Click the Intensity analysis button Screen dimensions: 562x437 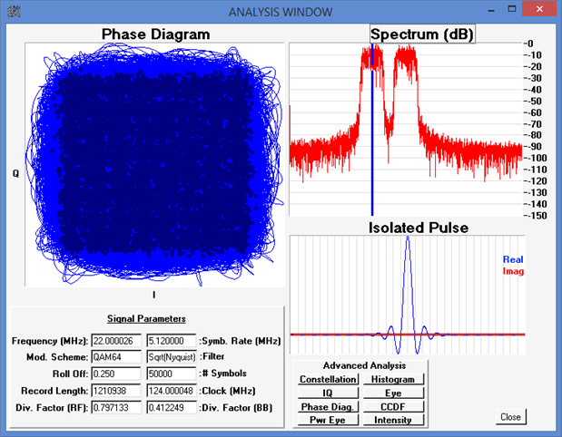[x=394, y=420]
